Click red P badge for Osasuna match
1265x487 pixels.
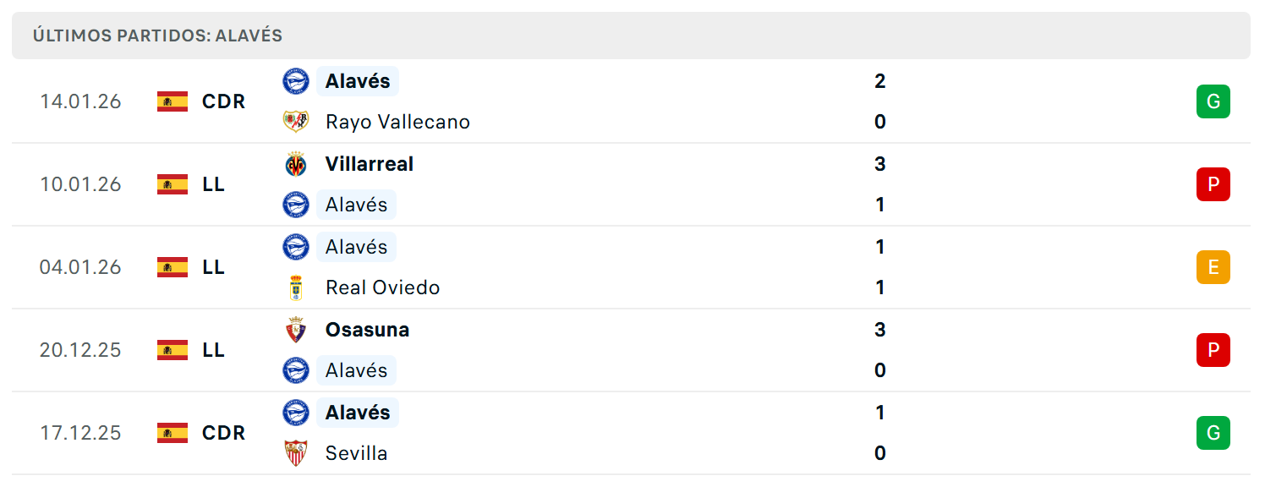[1213, 350]
